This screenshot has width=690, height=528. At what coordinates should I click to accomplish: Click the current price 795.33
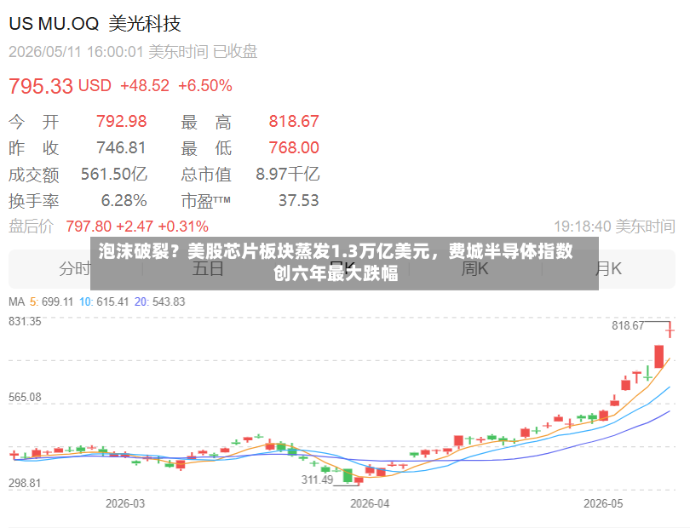tap(41, 86)
